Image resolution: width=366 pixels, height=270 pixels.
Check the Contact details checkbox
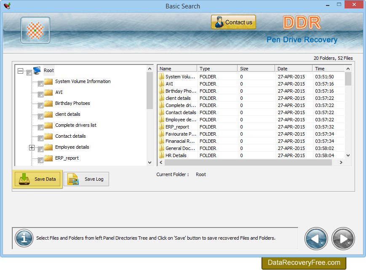[40, 139]
